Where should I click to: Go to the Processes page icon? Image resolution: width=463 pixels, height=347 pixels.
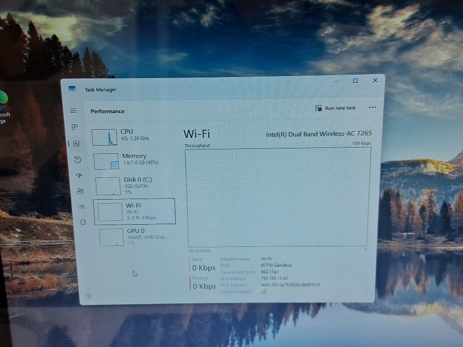coord(74,127)
